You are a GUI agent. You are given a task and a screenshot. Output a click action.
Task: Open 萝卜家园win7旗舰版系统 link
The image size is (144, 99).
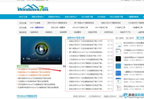pos(84,23)
